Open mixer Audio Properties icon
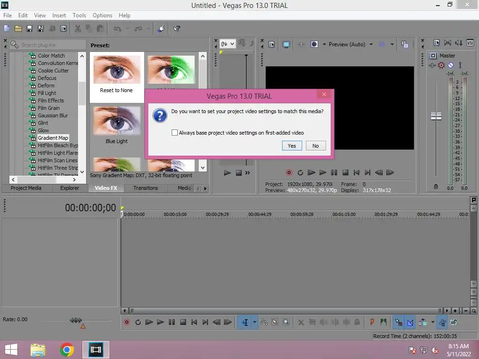 436,43
